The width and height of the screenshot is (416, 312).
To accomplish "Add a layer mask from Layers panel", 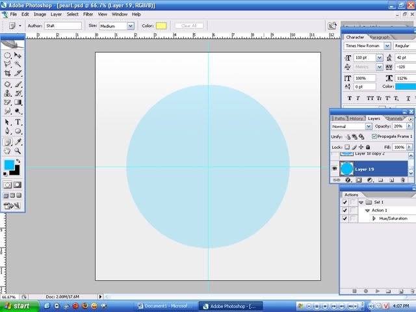I will pyautogui.click(x=359, y=180).
